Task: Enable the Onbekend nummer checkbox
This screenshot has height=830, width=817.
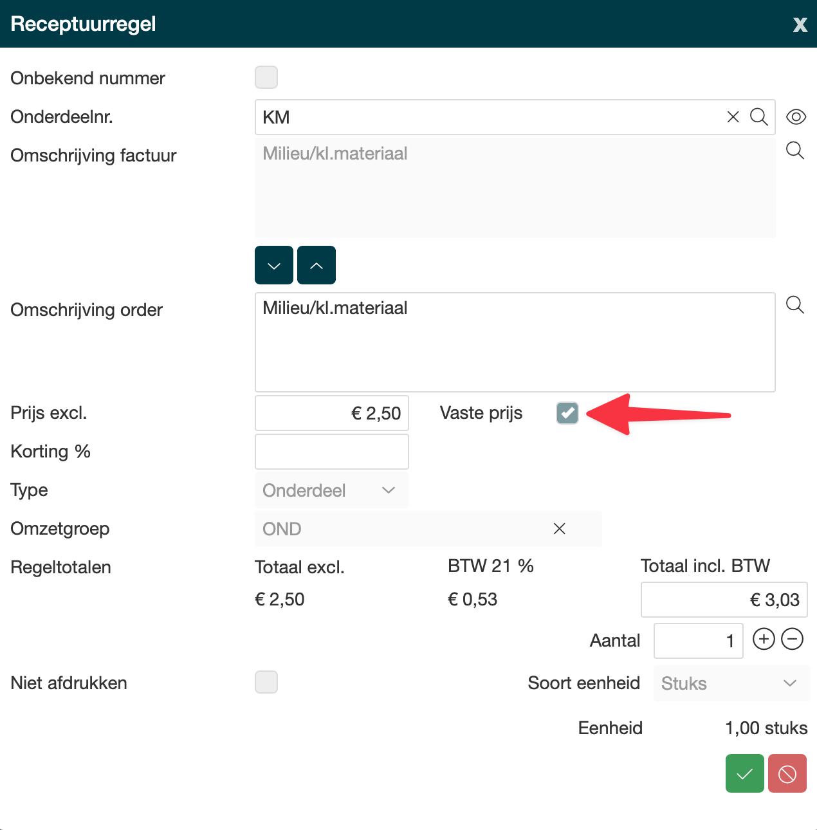Action: pyautogui.click(x=266, y=77)
